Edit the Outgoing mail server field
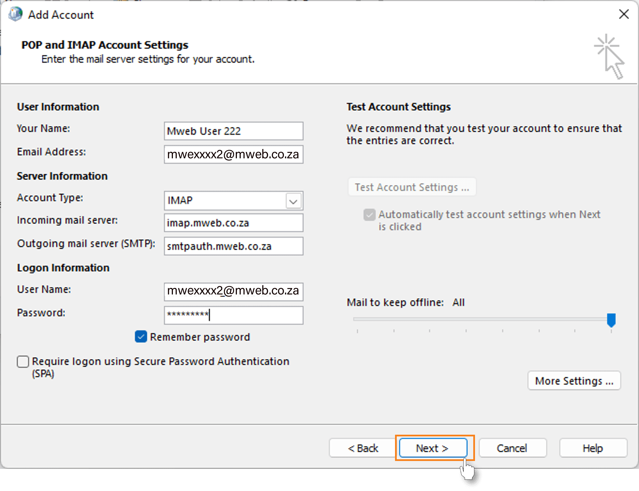This screenshot has height=491, width=639. pos(233,246)
